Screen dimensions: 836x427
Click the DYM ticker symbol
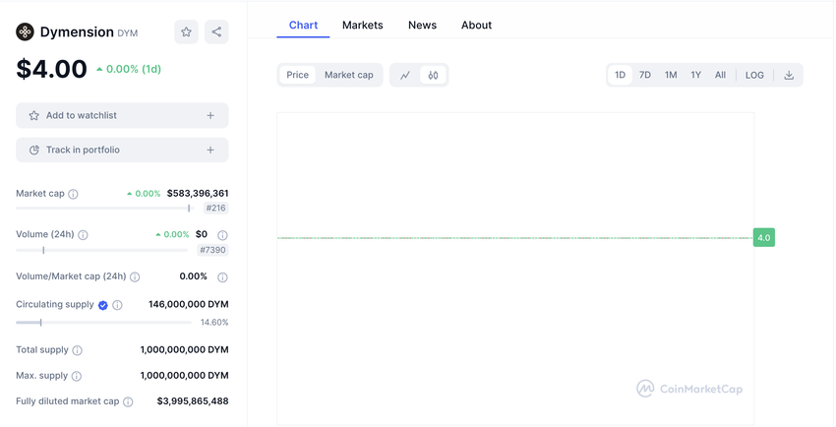(x=128, y=33)
